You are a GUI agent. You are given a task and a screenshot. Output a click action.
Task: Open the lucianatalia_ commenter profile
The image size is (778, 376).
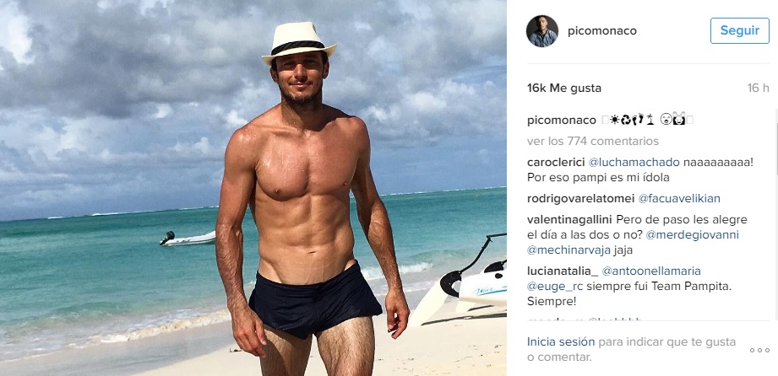(563, 271)
